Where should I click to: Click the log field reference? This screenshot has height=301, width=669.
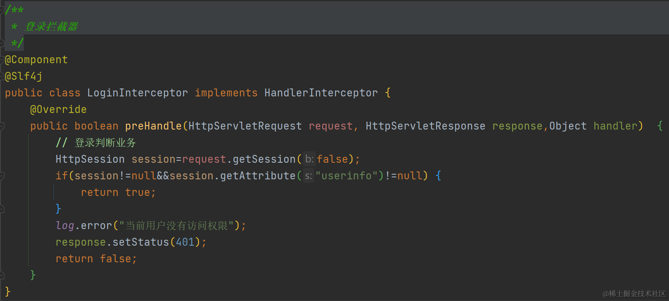(x=65, y=226)
